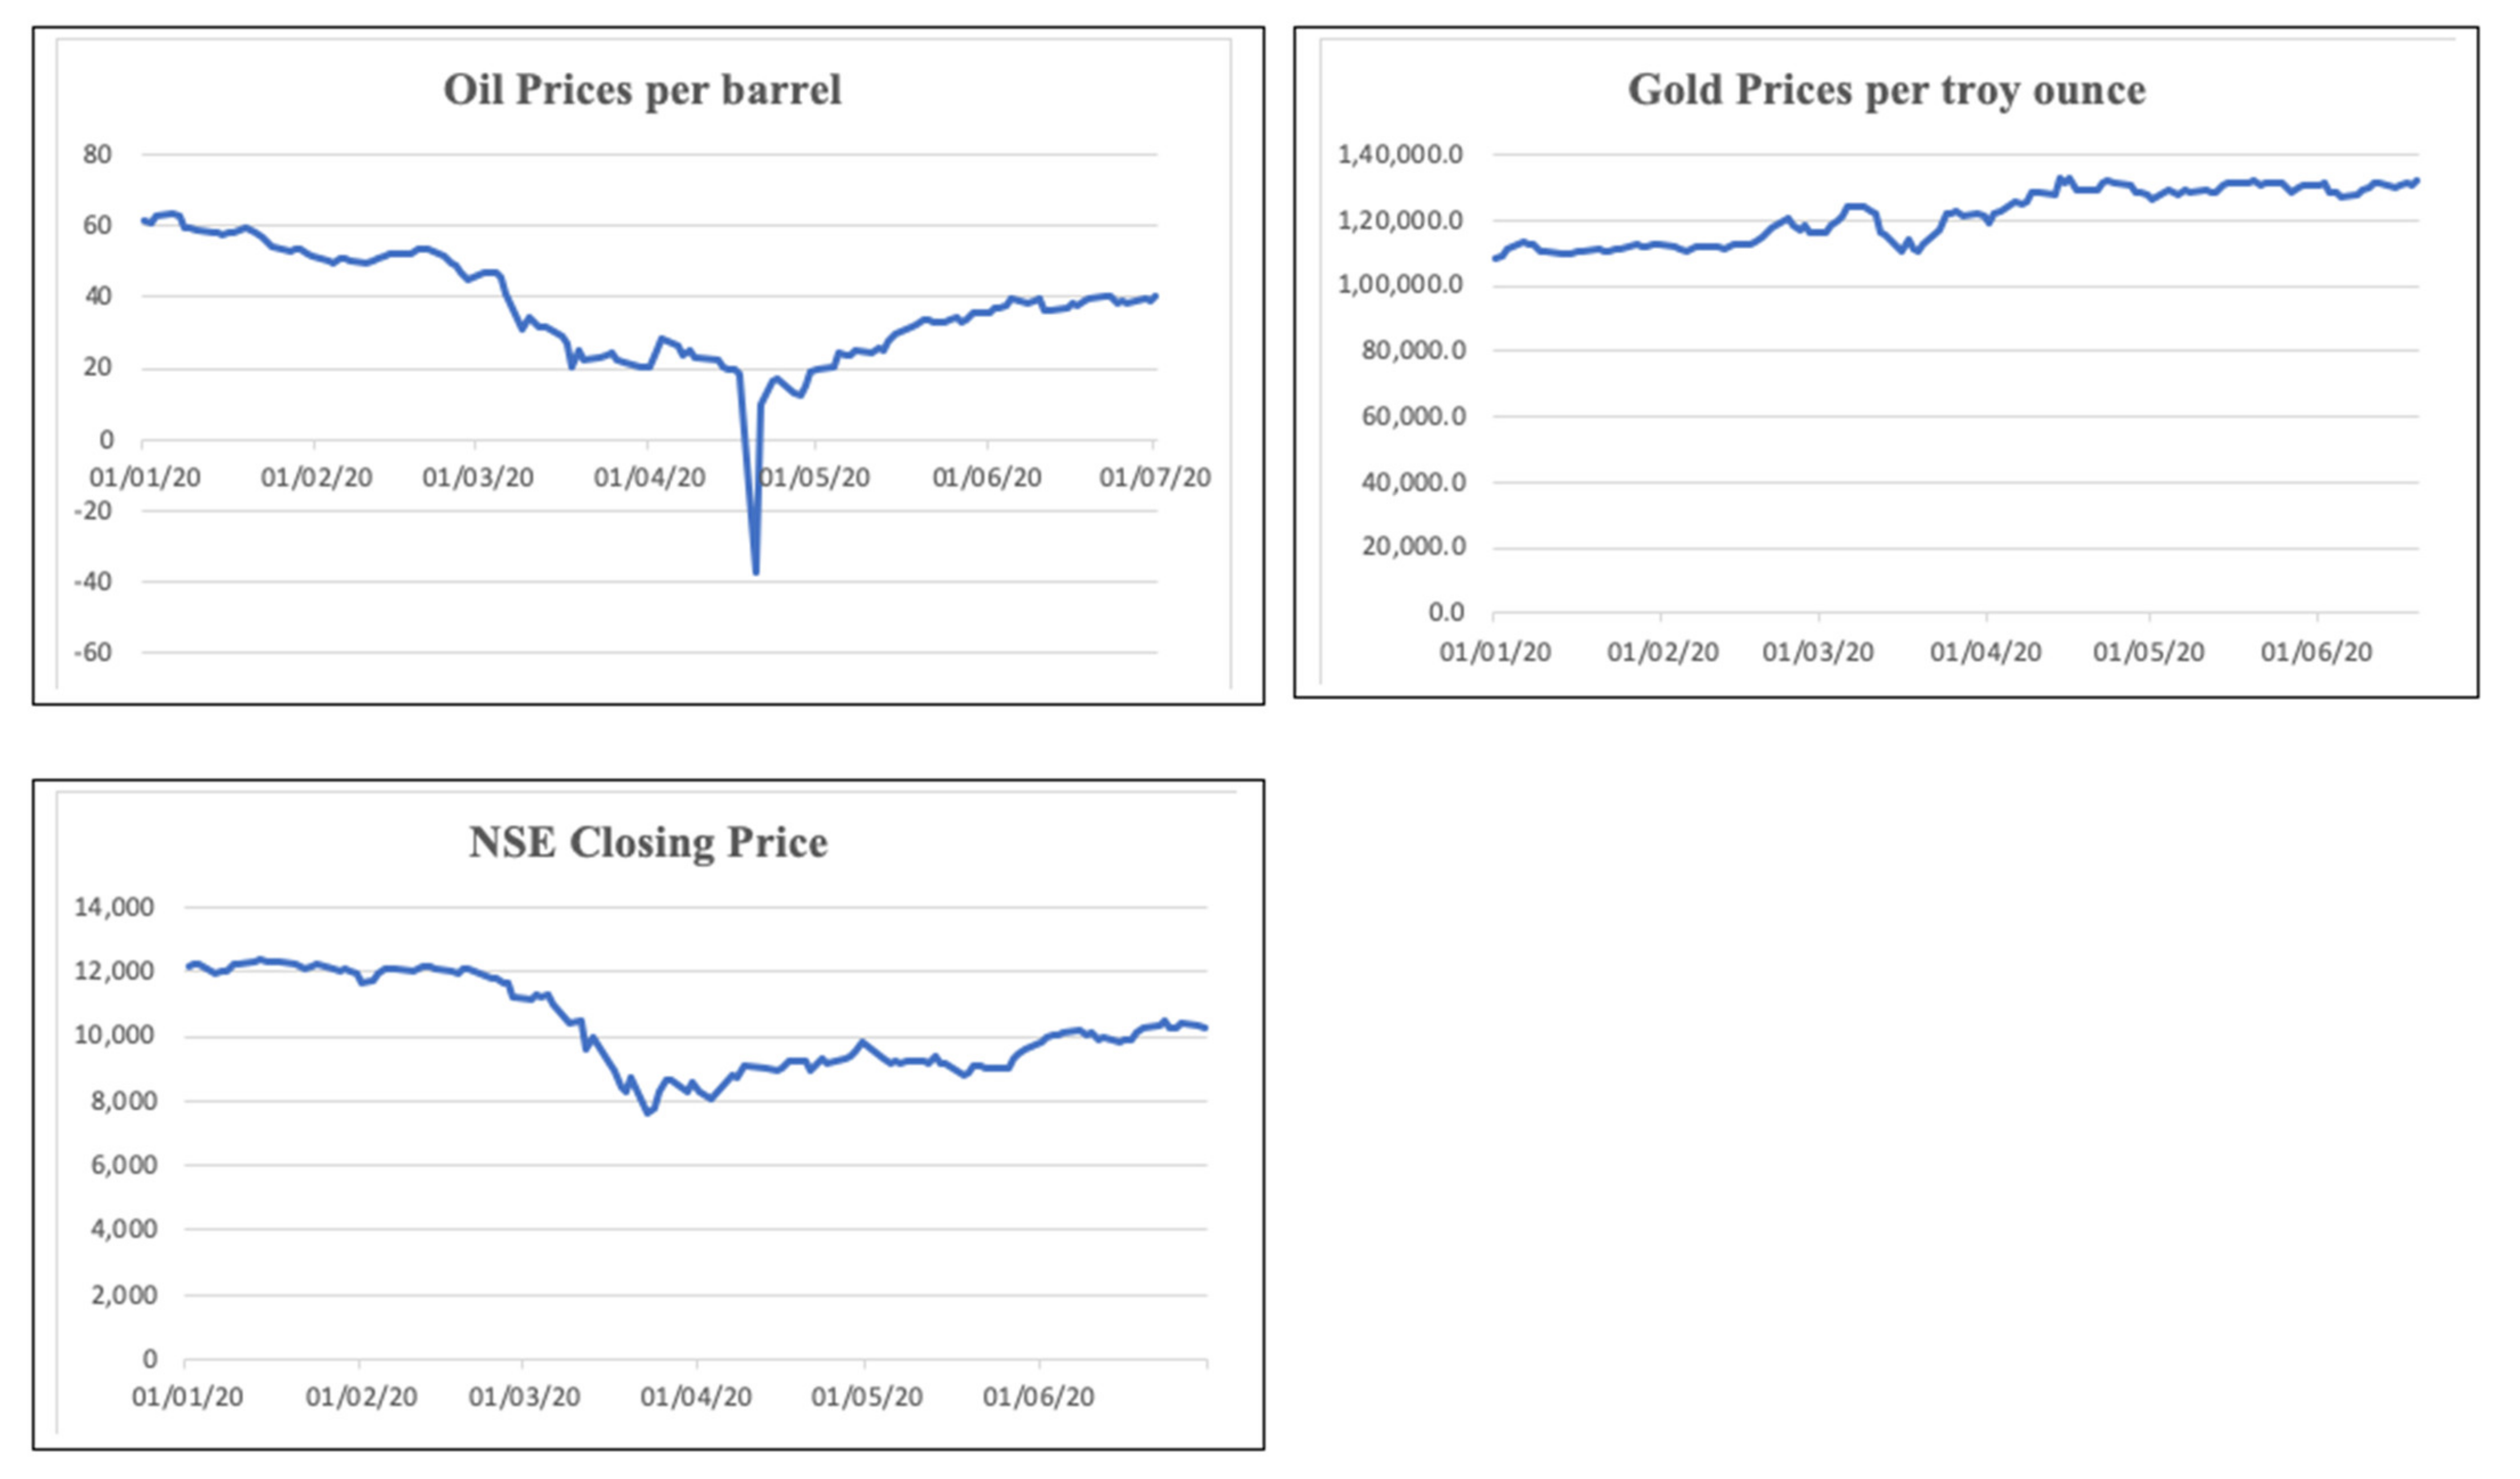Select the "14,000" y-axis label on the NSE chart
The height and width of the screenshot is (1479, 2520).
[x=114, y=907]
